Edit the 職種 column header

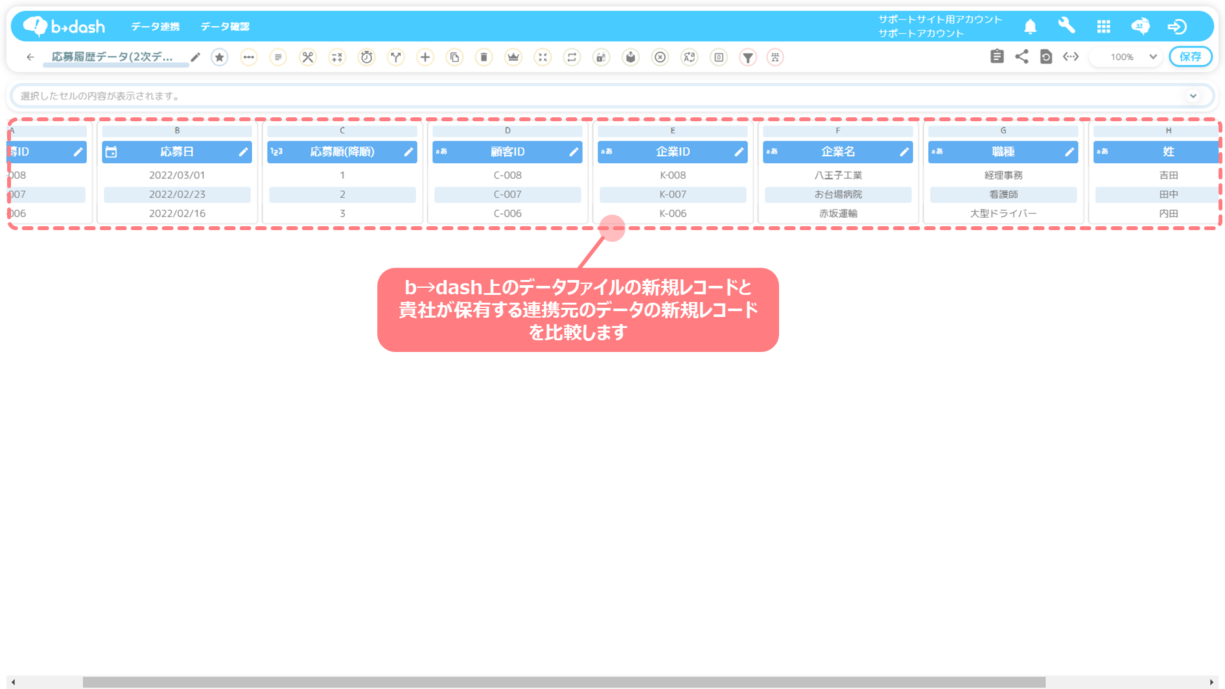coord(1069,152)
